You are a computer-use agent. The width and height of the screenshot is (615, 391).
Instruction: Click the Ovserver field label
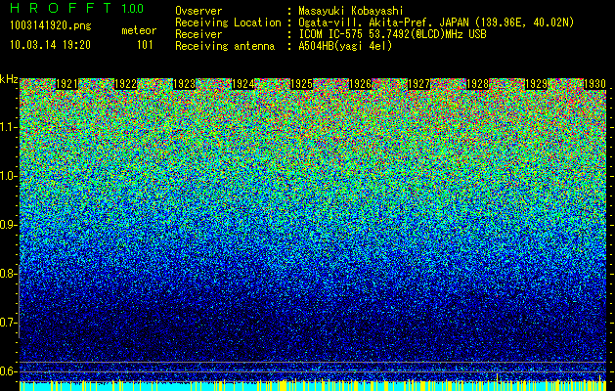point(198,11)
